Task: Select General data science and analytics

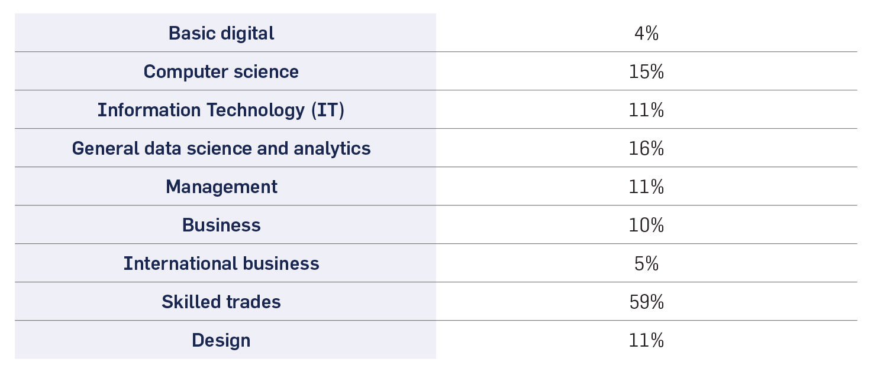Action: 221,148
